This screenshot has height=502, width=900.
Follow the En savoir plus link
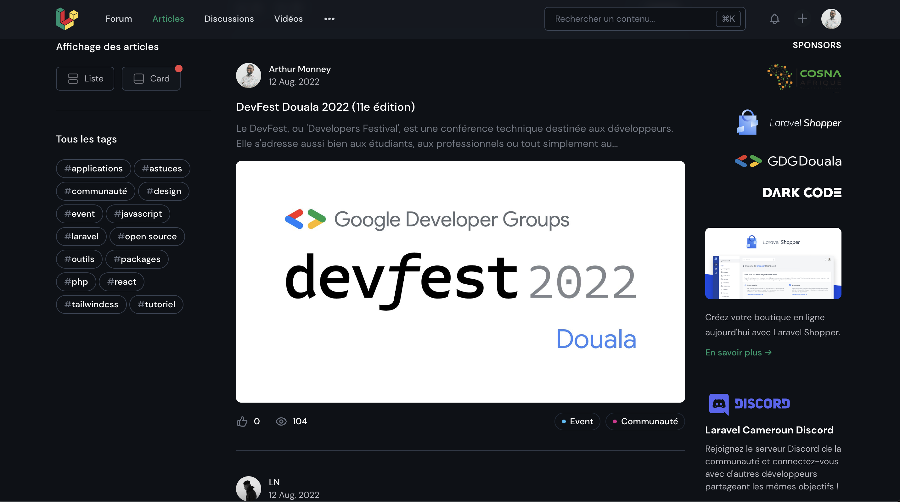point(738,352)
